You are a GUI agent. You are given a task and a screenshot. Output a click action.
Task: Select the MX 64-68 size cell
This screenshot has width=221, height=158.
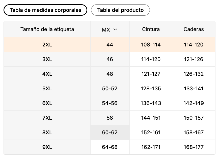[110, 147]
